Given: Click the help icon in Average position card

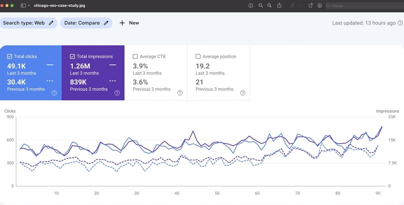Looking at the screenshot, I should [x=243, y=93].
